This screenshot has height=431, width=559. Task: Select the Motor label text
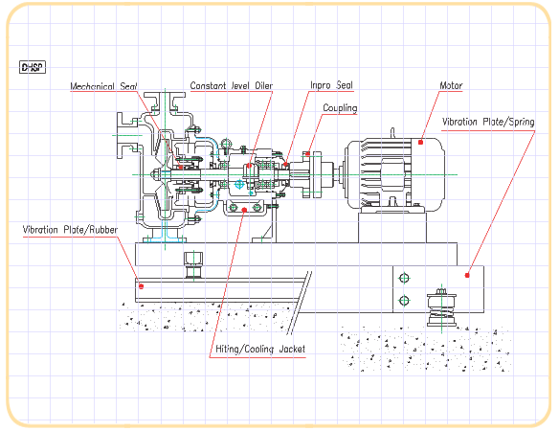[451, 85]
